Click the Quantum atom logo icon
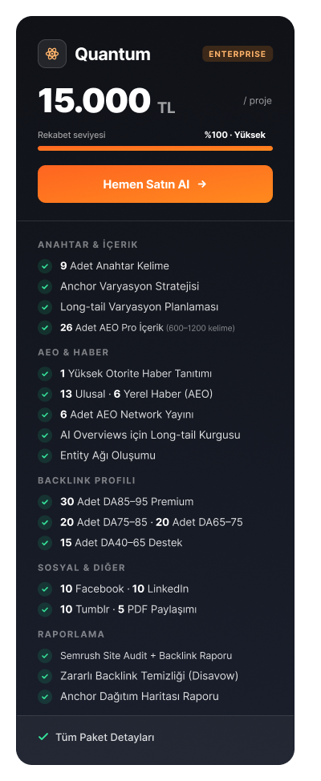The height and width of the screenshot is (781, 321). [52, 54]
